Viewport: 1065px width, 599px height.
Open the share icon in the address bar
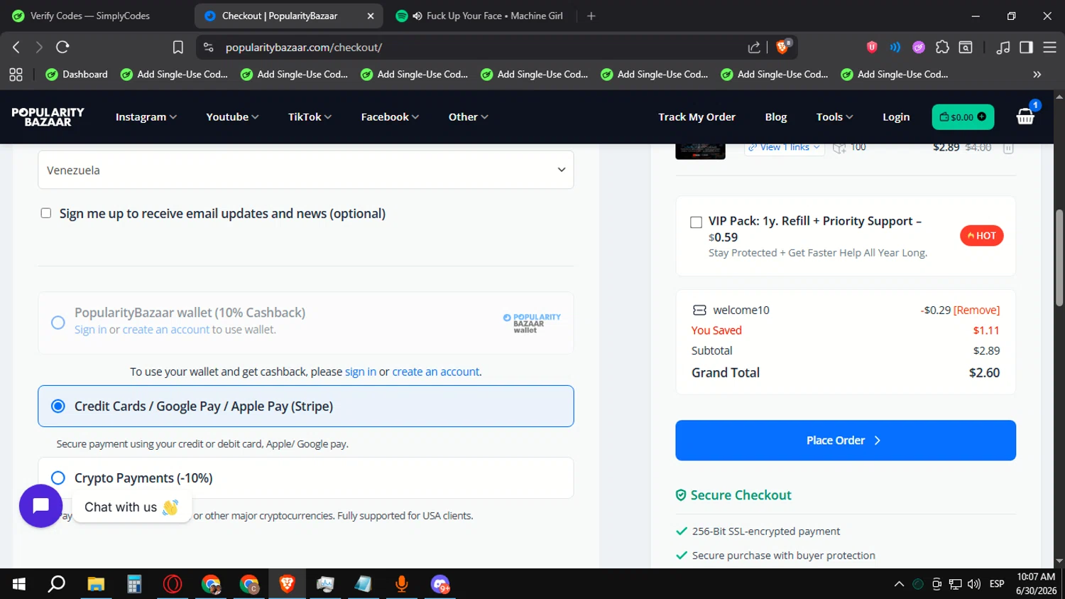[754, 48]
